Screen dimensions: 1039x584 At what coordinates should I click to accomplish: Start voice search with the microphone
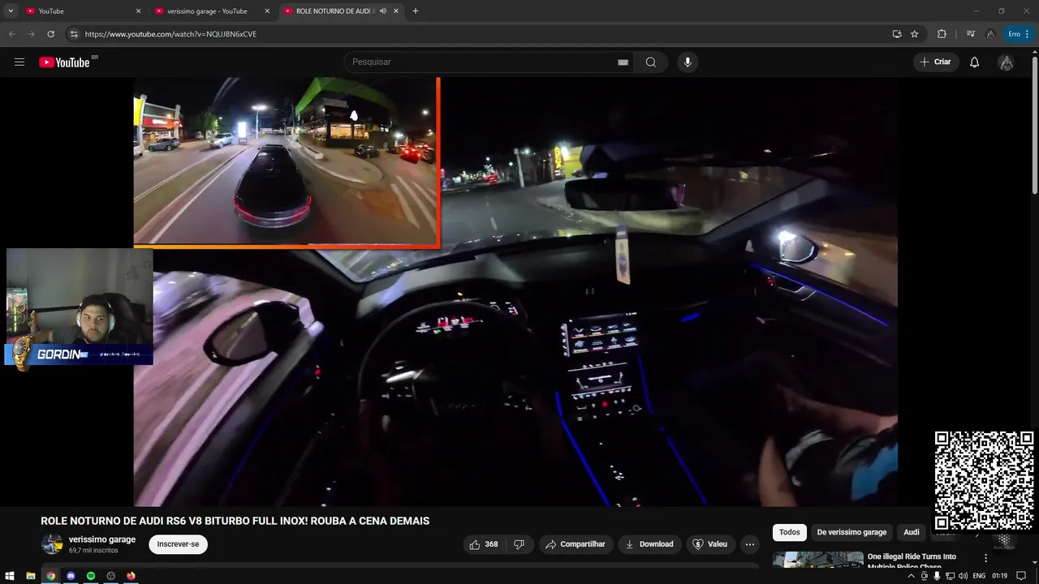point(688,62)
